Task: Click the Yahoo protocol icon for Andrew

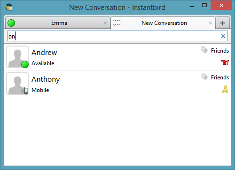Action: 225,62
